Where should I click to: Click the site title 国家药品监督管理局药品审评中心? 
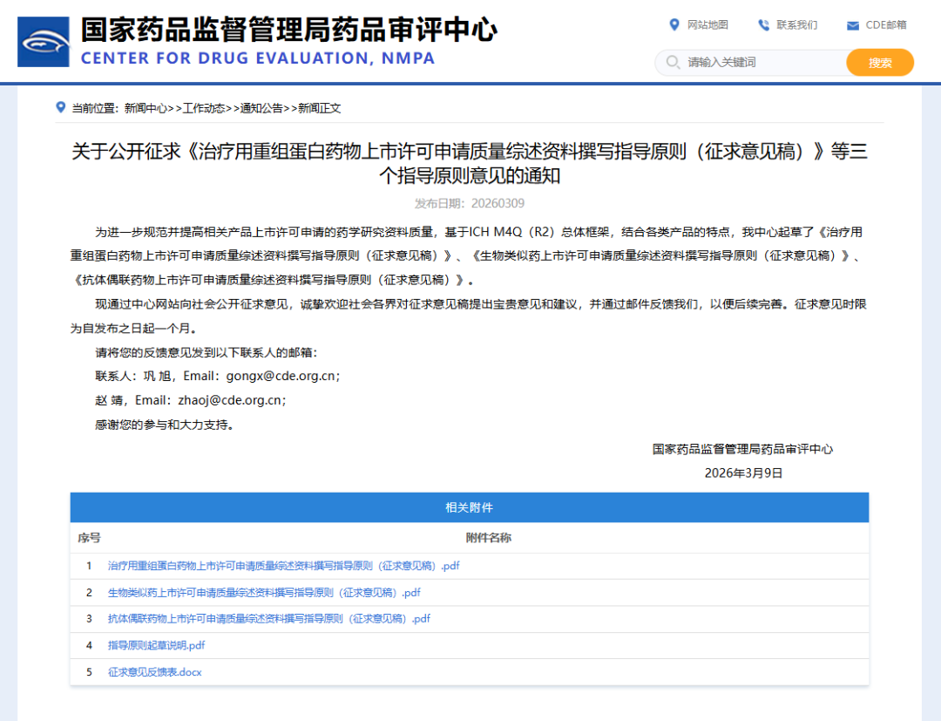coord(288,30)
